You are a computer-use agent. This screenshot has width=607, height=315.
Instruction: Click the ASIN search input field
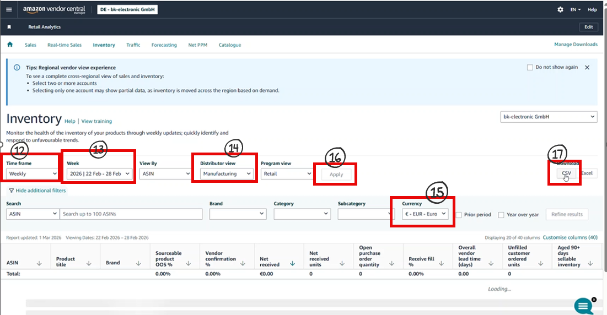131,214
